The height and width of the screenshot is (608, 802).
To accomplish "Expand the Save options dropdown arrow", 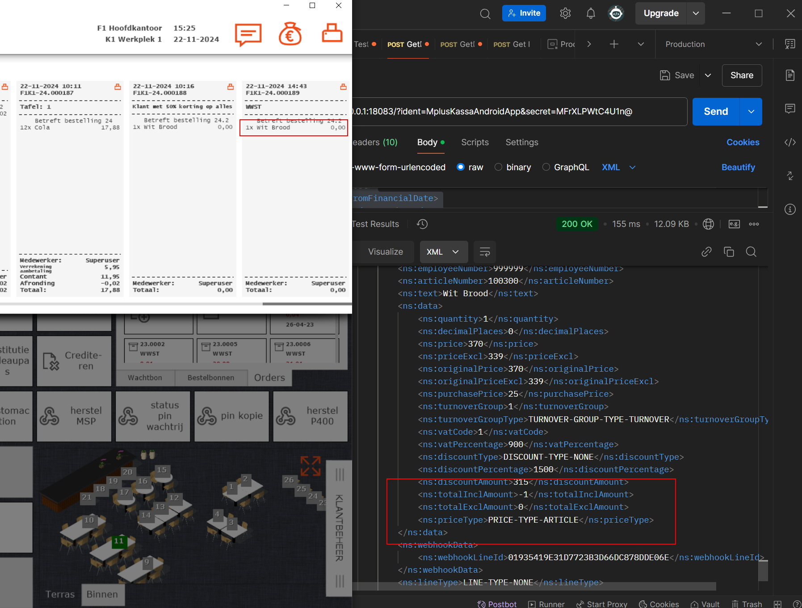I will coord(708,75).
